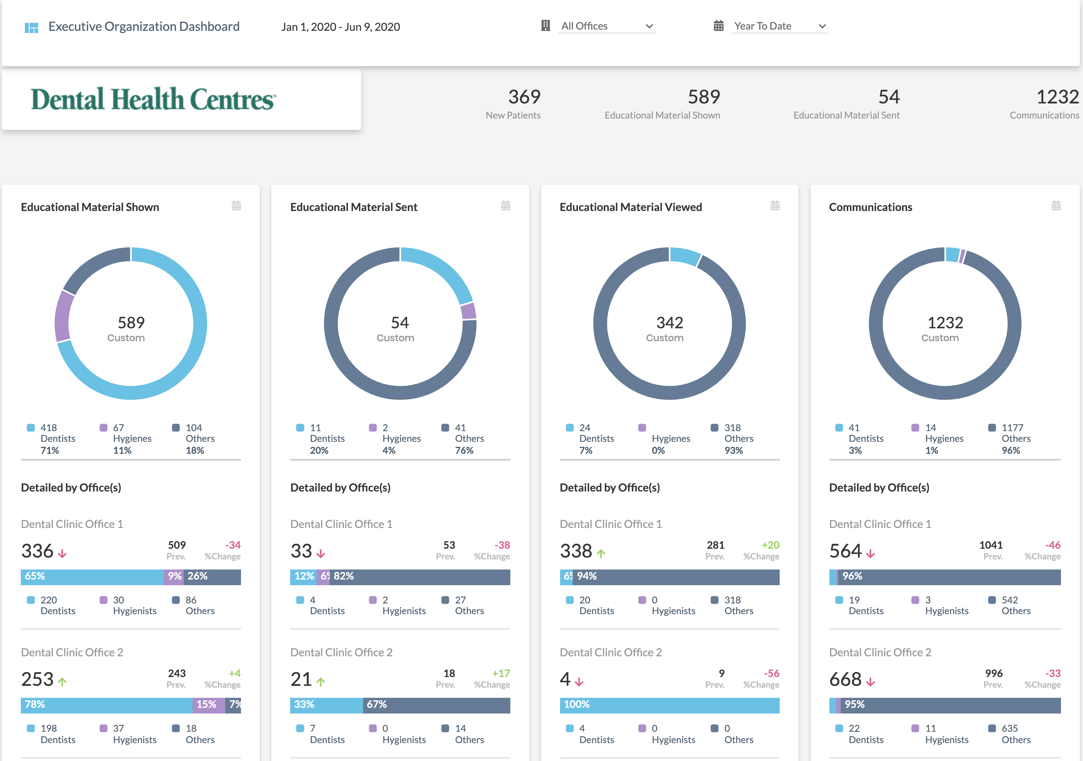Open calendar icon on Communications card
Viewport: 1083px width, 761px height.
coord(1056,206)
